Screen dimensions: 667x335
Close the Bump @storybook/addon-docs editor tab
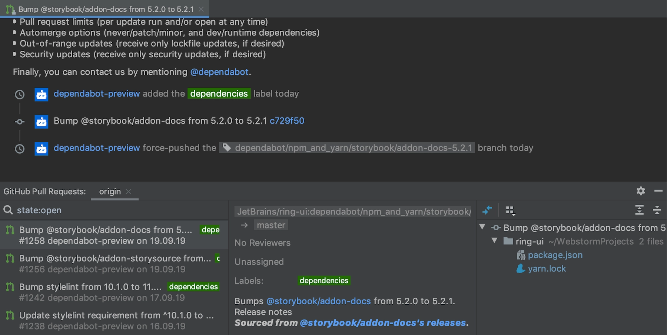[x=201, y=9]
